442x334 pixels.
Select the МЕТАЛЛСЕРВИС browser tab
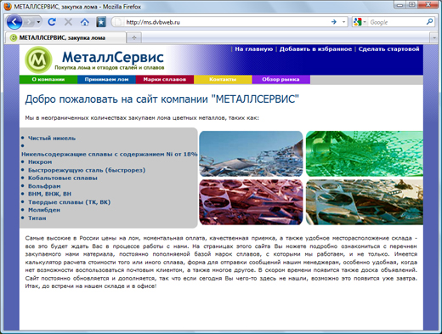(65, 37)
